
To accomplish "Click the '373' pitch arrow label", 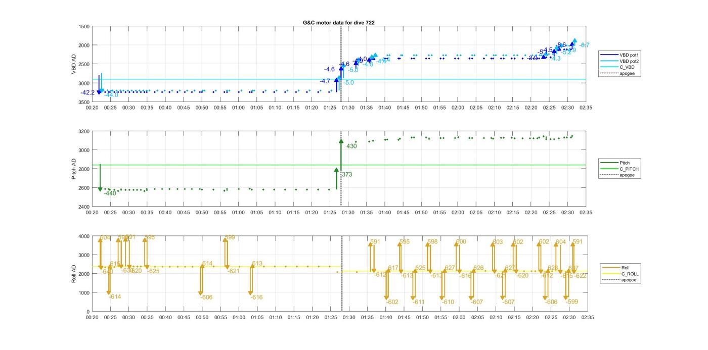I will coord(347,174).
